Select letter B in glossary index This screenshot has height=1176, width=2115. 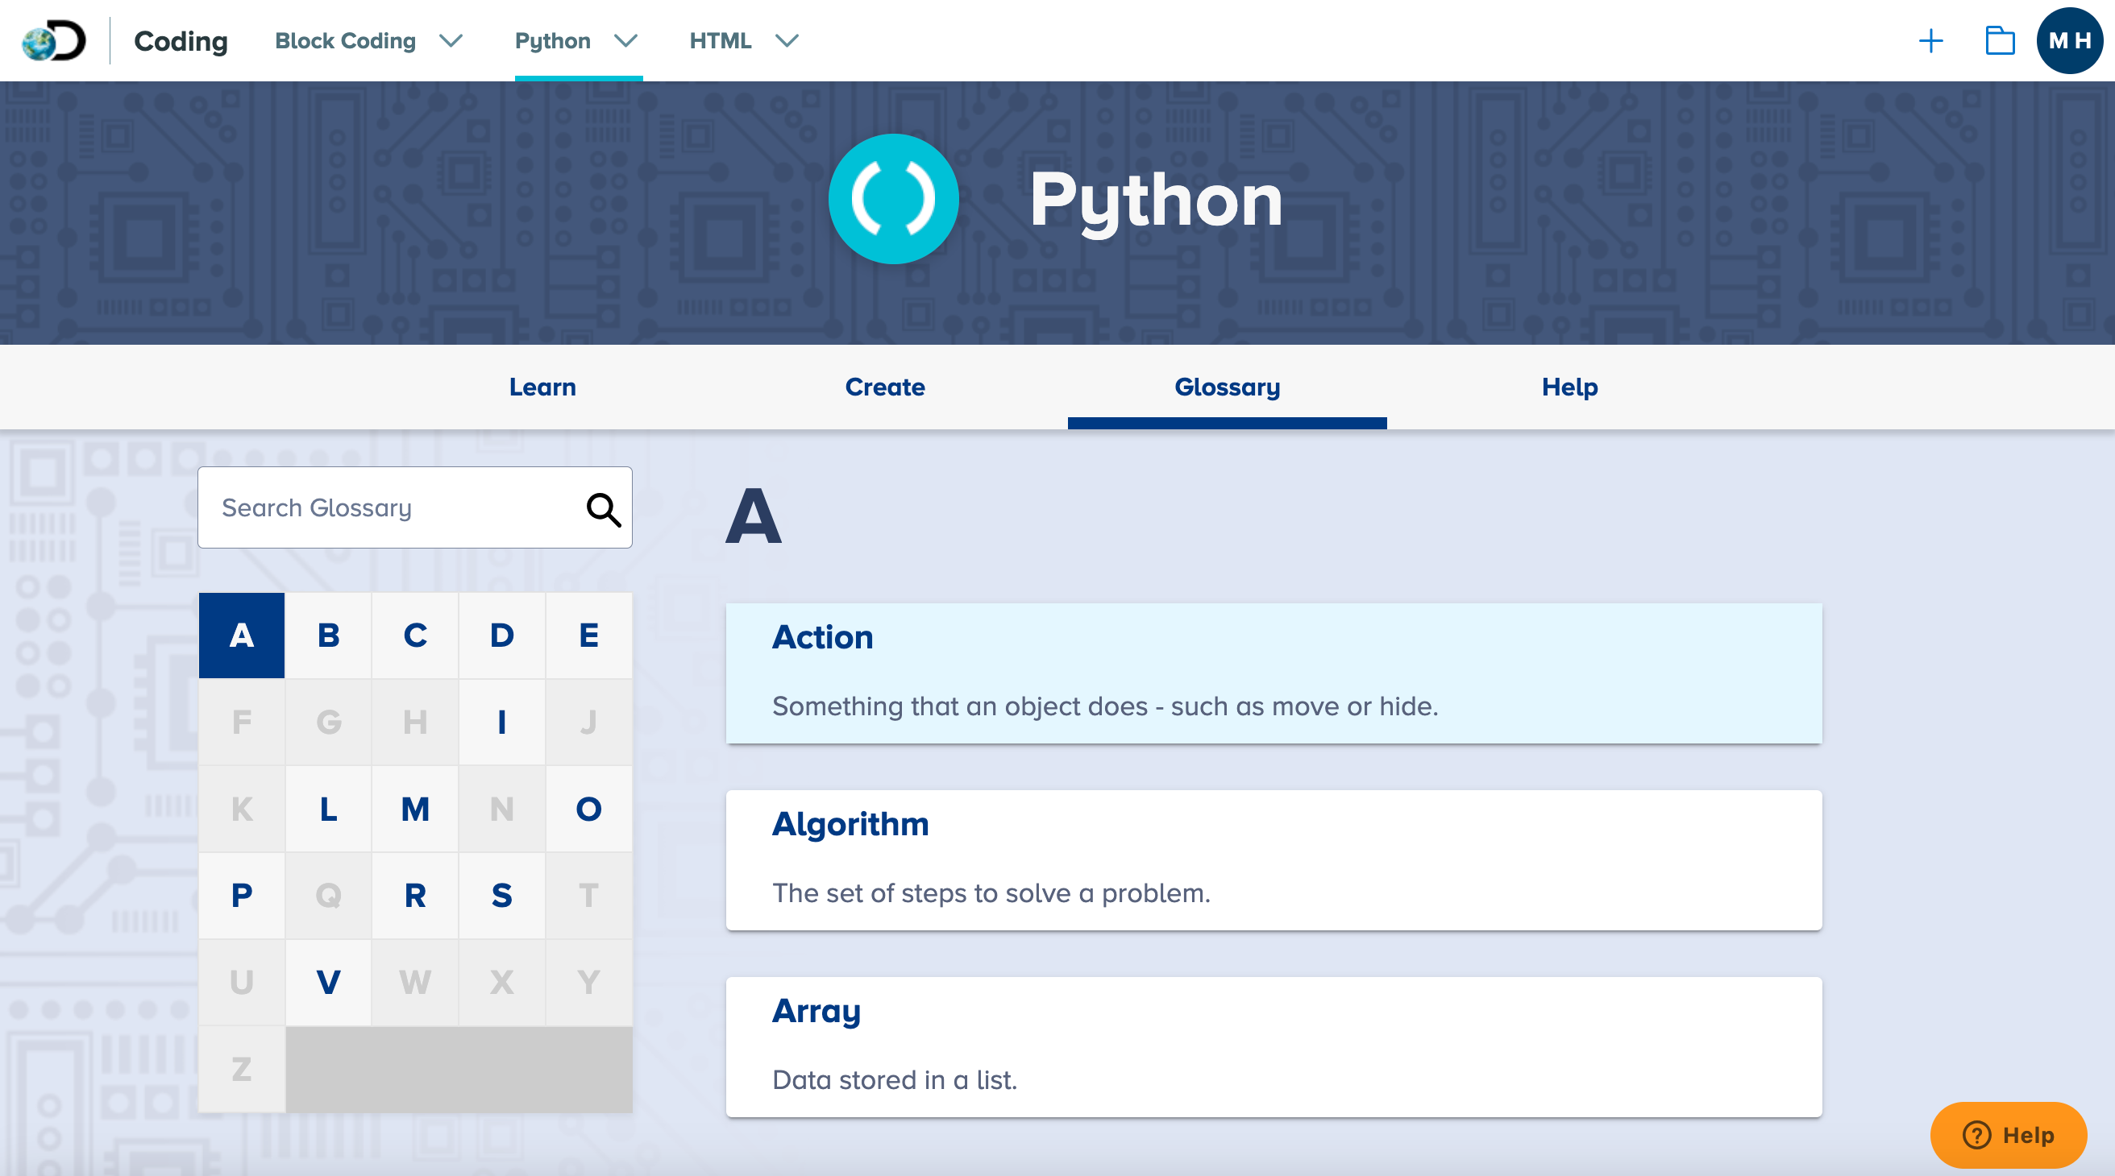[328, 636]
